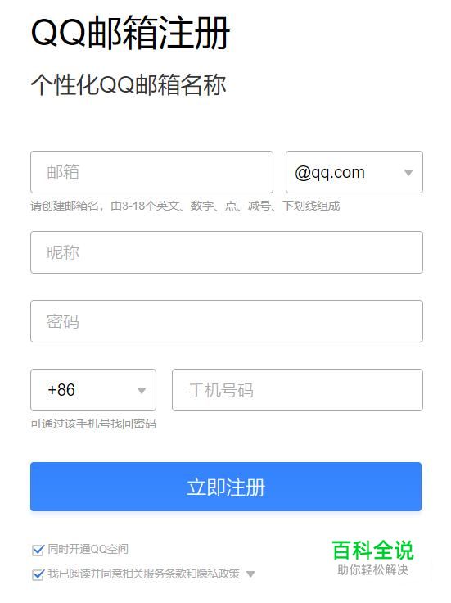The image size is (451, 603).
Task: Toggle the 我已阅读并同意 terms checkbox
Action: pos(38,574)
